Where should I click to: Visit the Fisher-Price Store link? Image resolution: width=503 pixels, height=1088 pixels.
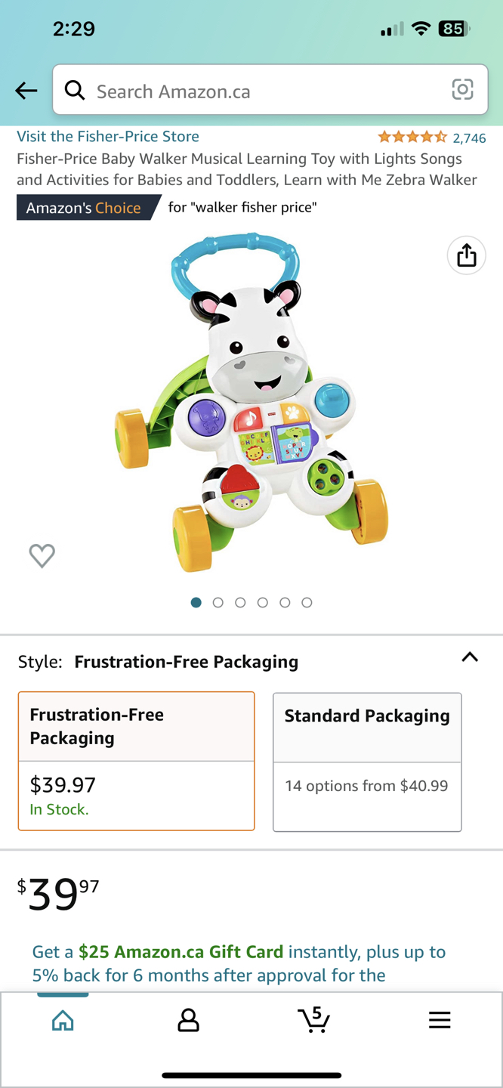click(107, 136)
